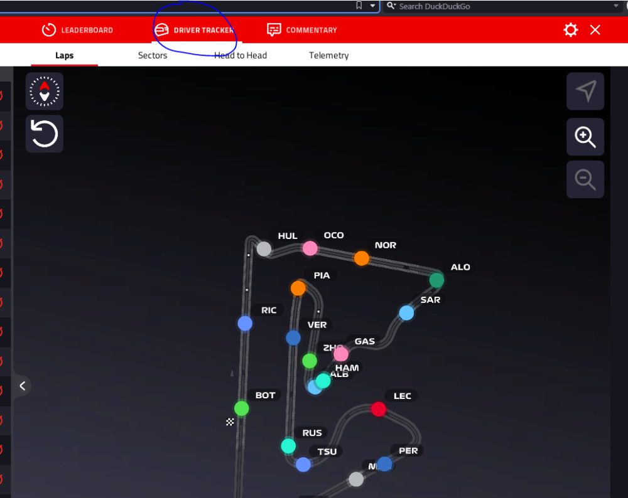Image resolution: width=628 pixels, height=498 pixels.
Task: Open the Head to Head view
Action: coord(241,55)
